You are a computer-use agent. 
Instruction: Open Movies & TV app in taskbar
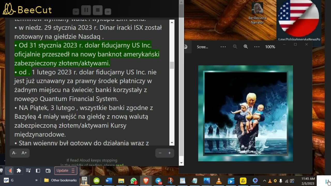pyautogui.click(x=231, y=181)
